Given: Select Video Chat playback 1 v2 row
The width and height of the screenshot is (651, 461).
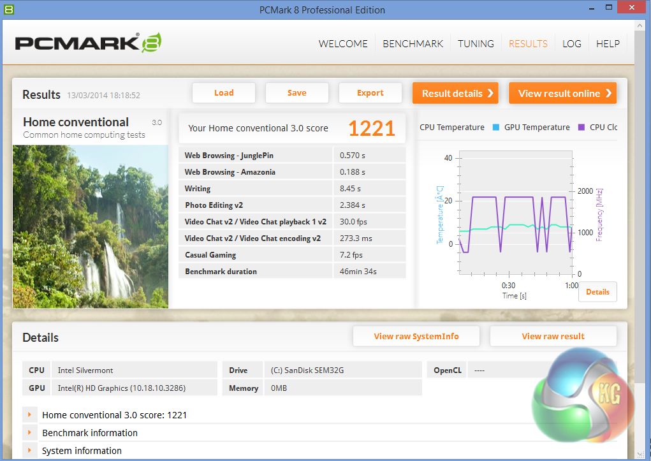Looking at the screenshot, I should pos(292,222).
